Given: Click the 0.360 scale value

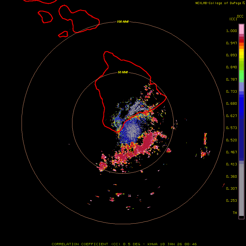Looking at the screenshot, I should tap(232, 177).
